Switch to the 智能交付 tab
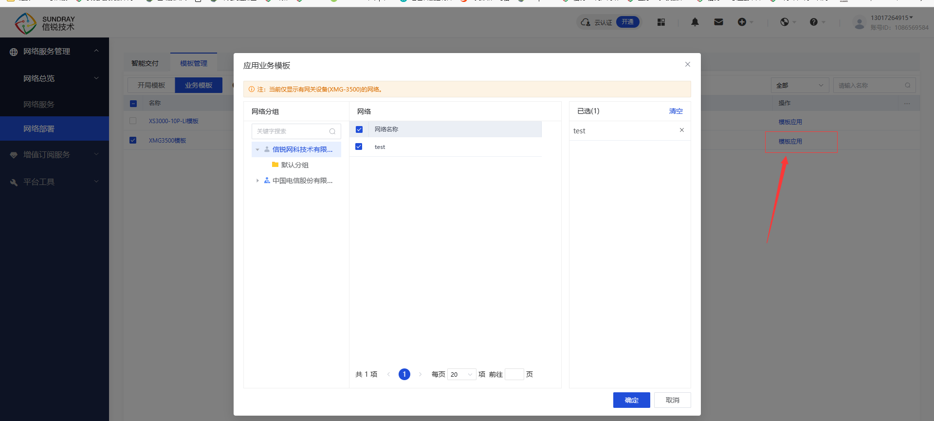 click(145, 63)
